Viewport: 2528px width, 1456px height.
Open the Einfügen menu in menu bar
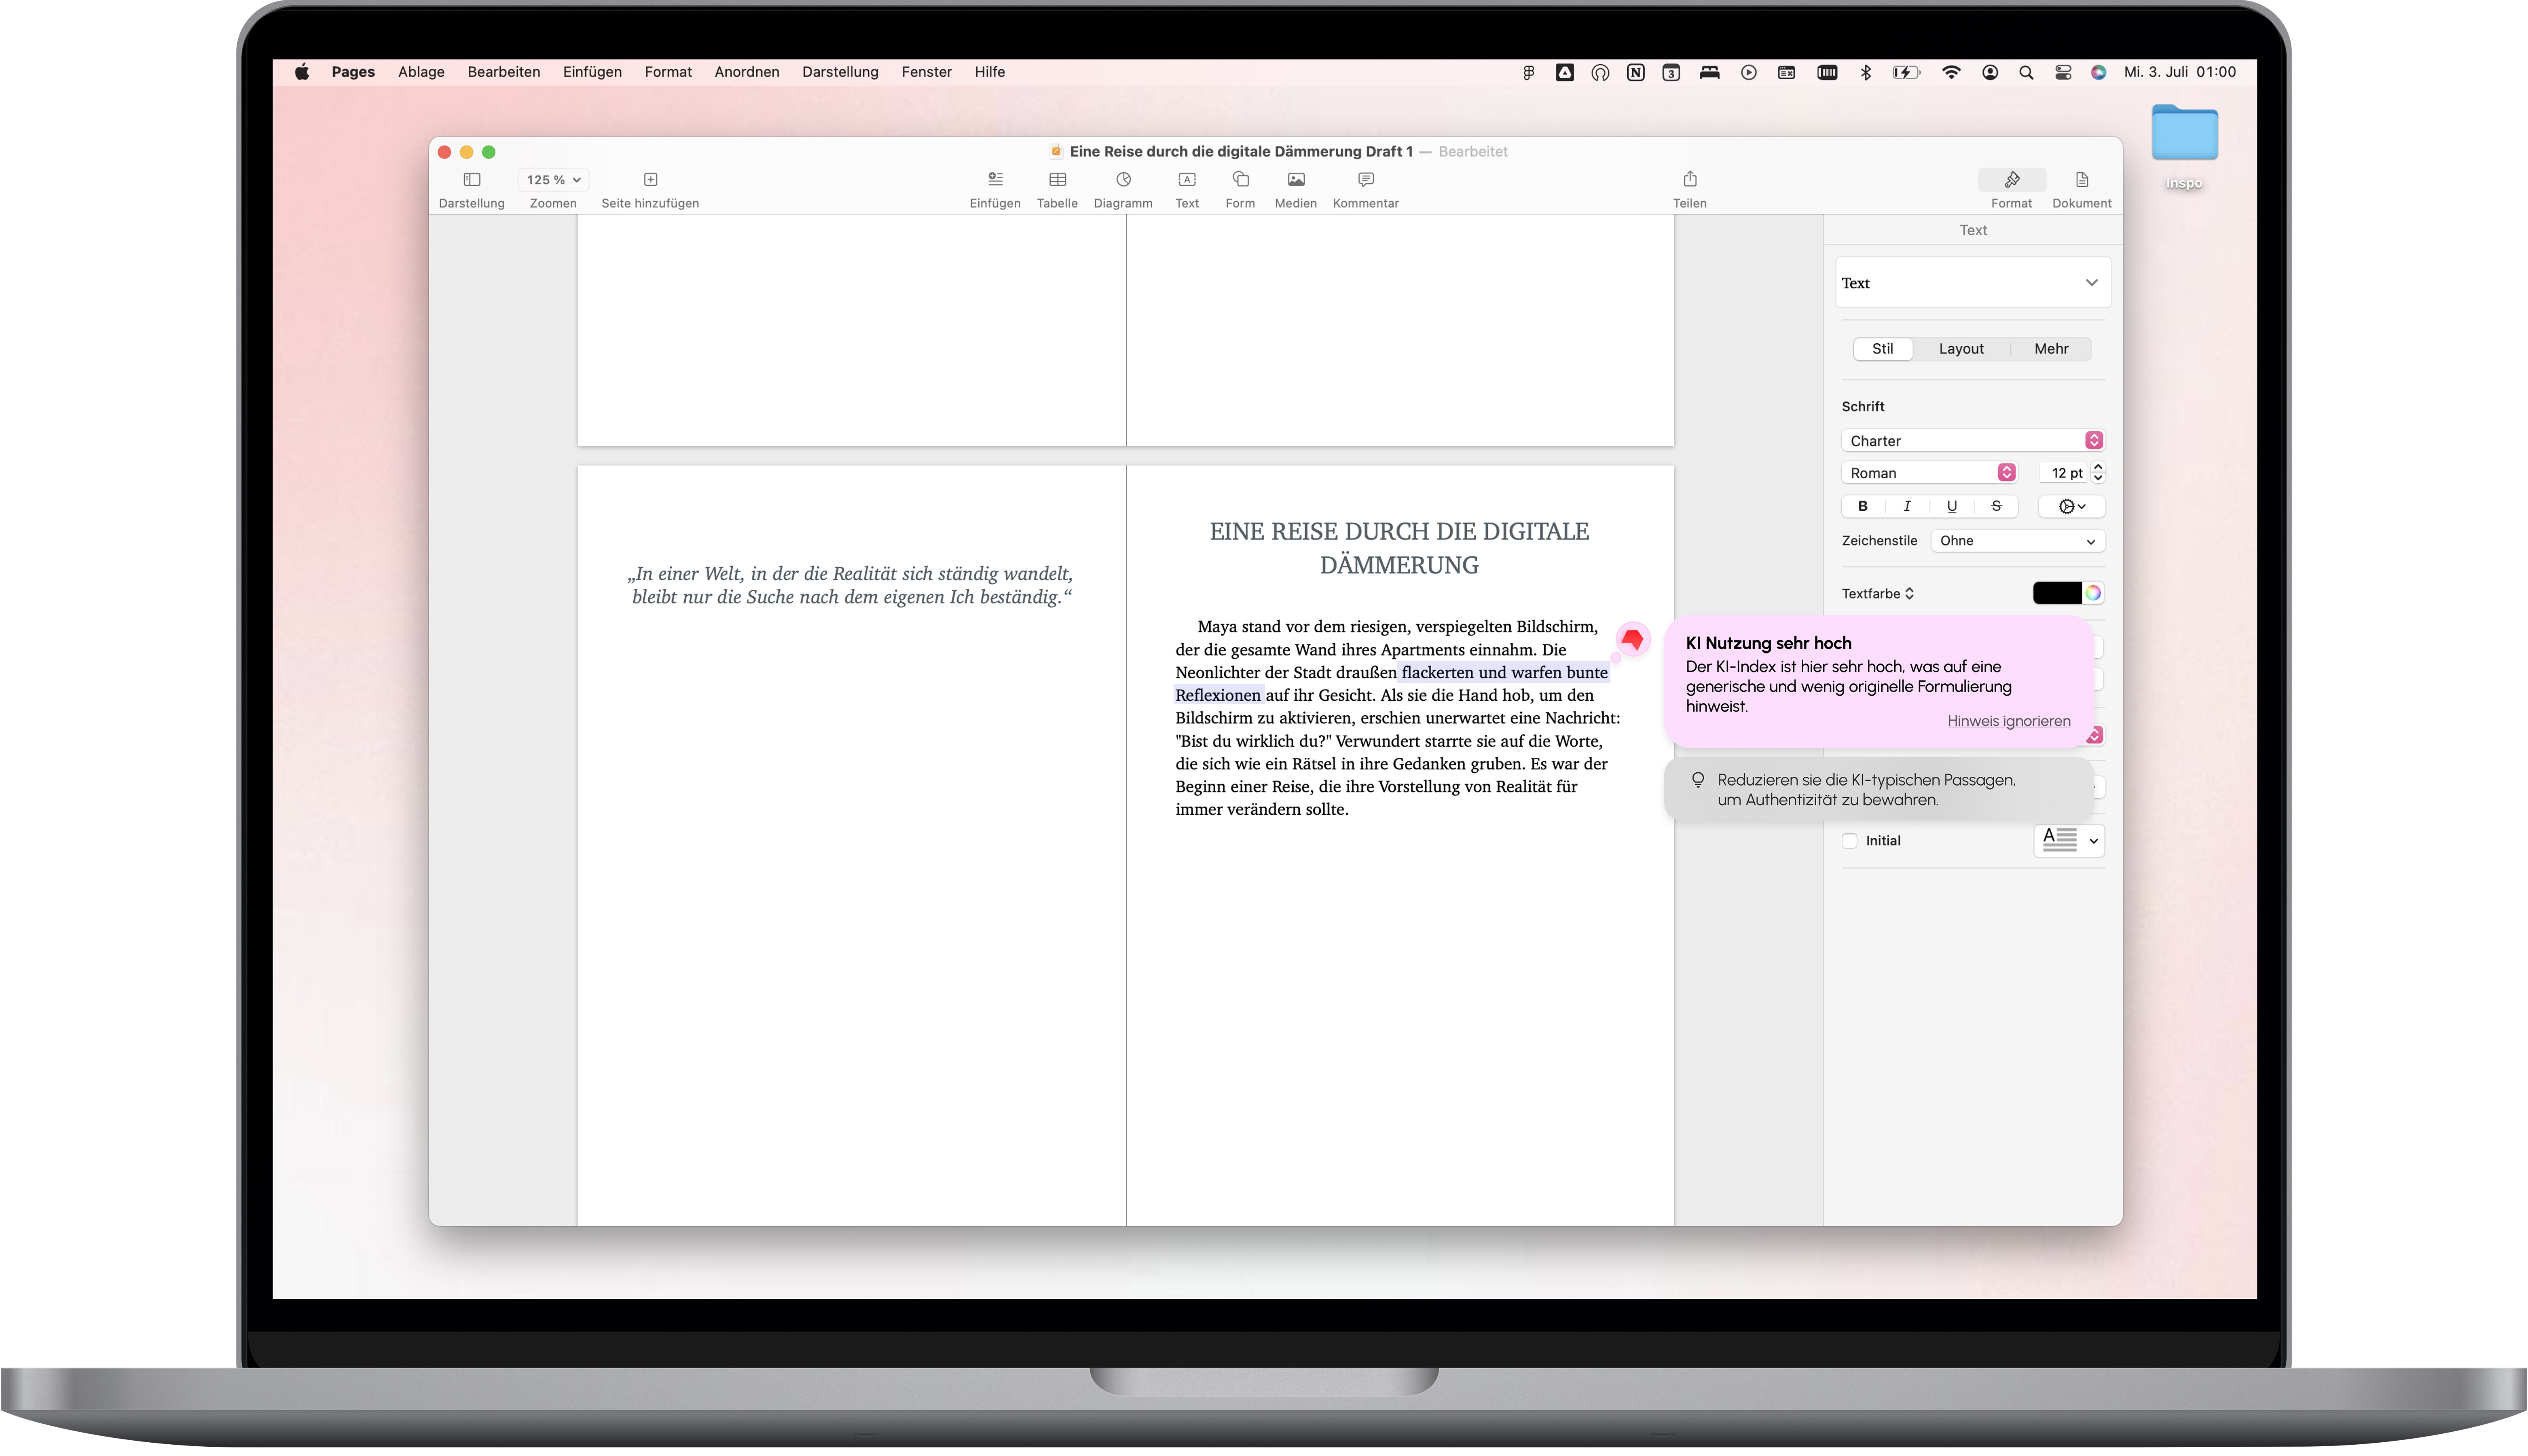[x=592, y=72]
